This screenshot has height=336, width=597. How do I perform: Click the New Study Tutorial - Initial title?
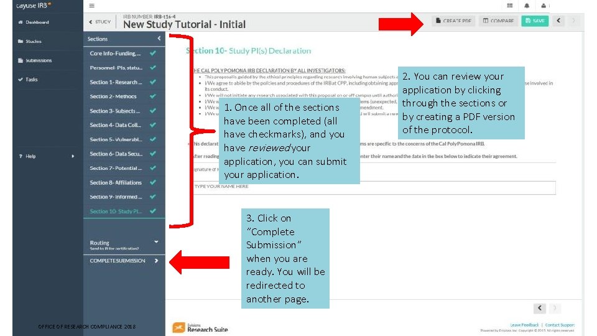click(x=184, y=24)
